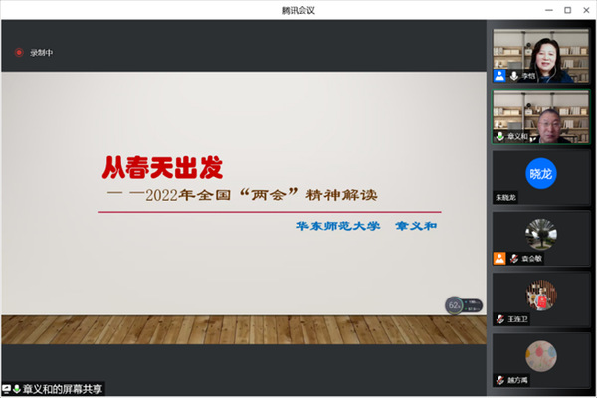
Task: Click 袁会敏's round profile avatar
Action: tap(541, 232)
